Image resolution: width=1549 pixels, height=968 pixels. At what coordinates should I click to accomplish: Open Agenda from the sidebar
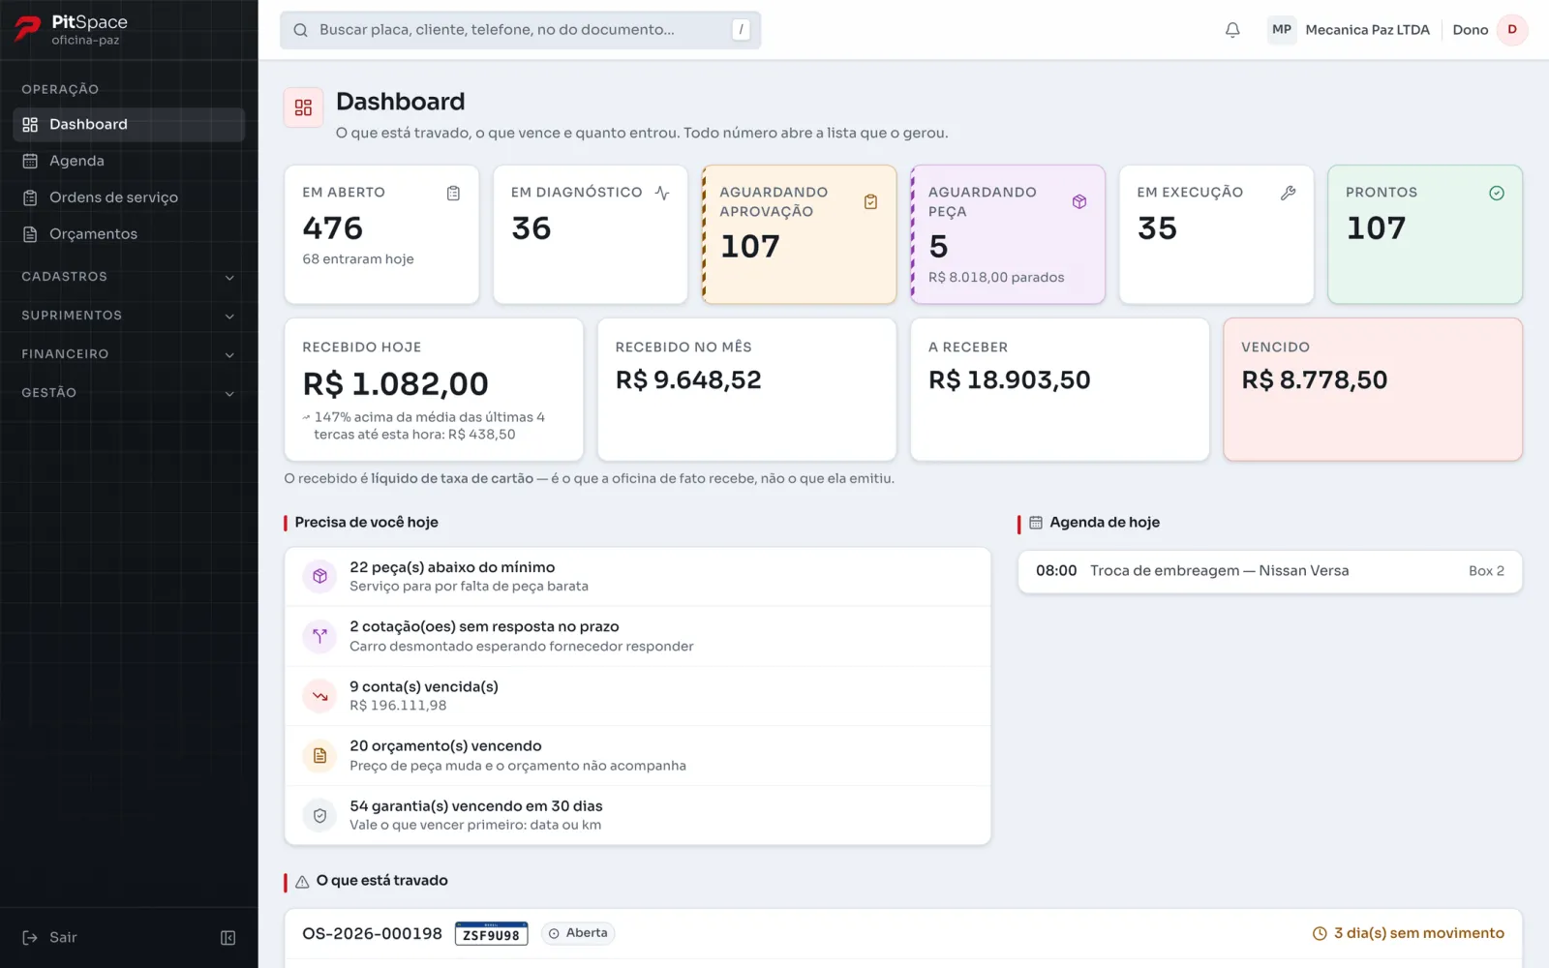(129, 162)
